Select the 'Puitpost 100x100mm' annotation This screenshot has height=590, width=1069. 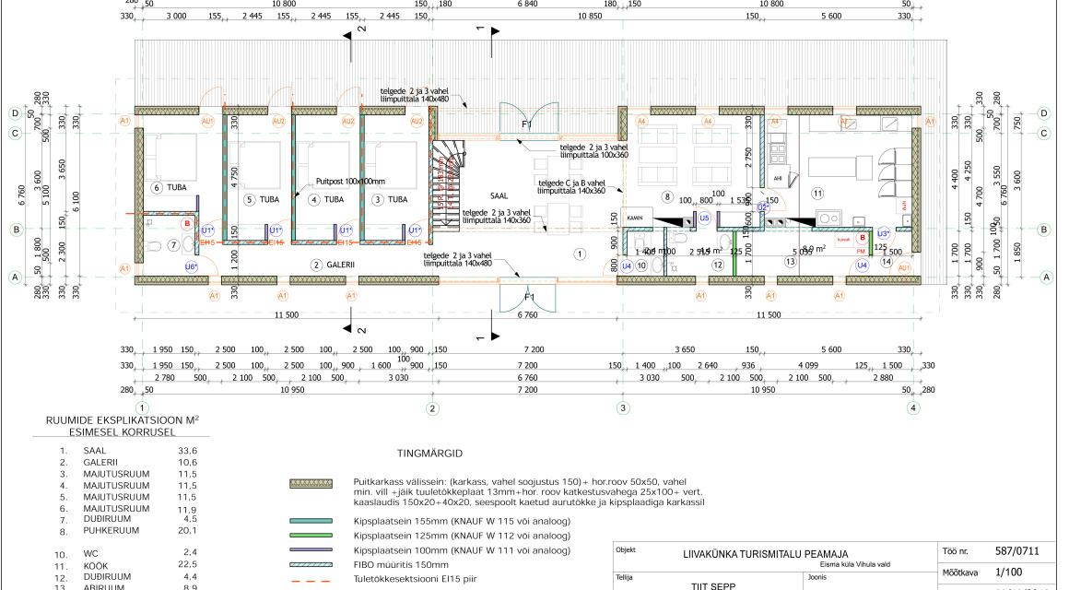(x=350, y=182)
